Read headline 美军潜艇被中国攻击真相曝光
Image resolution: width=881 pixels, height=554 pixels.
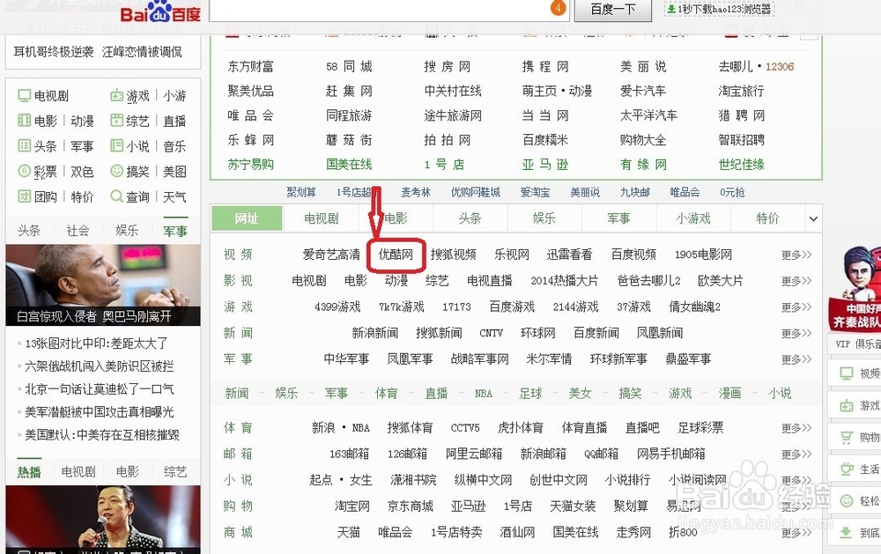coord(100,412)
